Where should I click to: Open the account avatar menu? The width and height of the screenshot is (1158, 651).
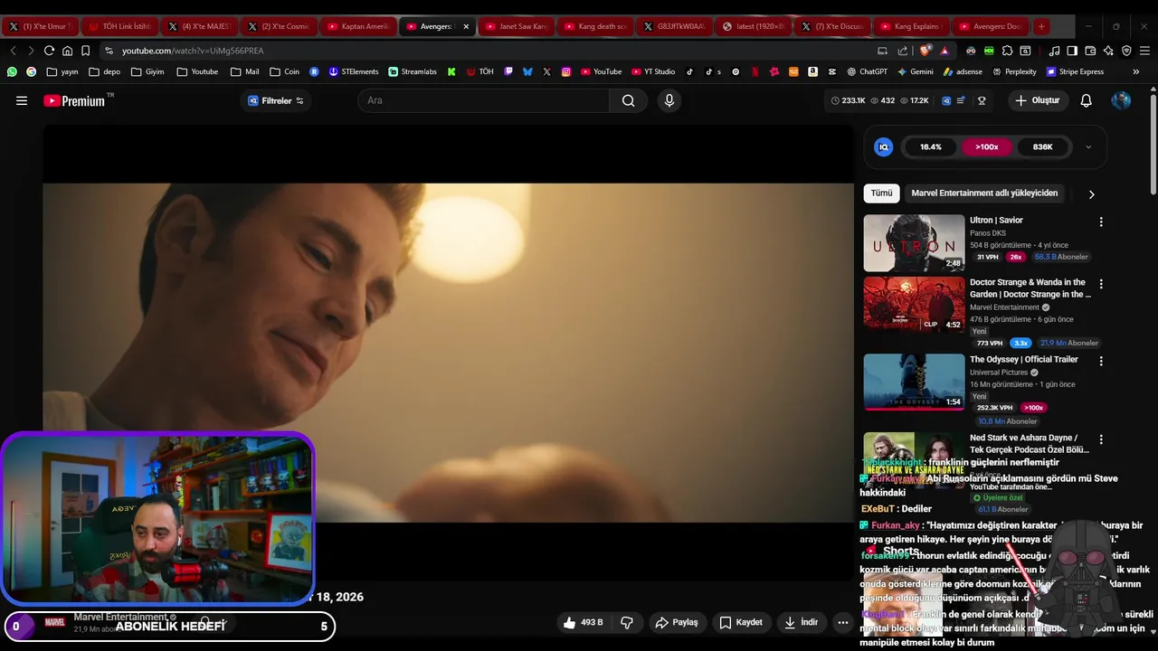[x=1121, y=100]
